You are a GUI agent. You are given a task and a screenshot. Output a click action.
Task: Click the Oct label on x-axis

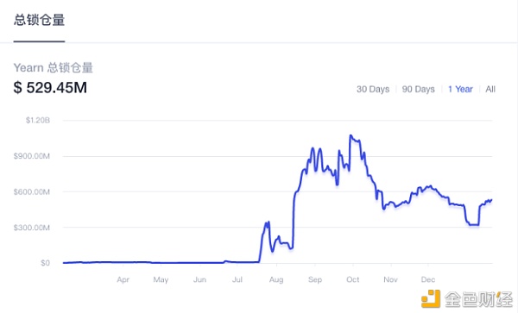(352, 279)
